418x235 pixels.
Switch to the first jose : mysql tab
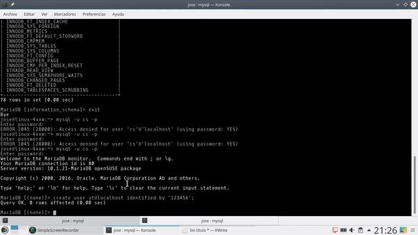tap(70, 221)
